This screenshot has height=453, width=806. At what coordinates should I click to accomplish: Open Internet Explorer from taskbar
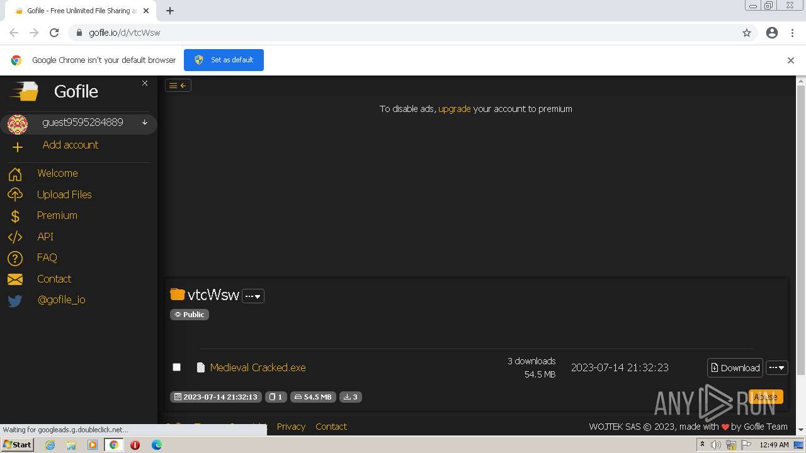pos(50,445)
